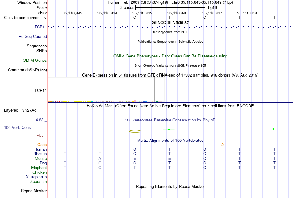Image resolution: width=293 pixels, height=198 pixels.
Task: Click the OMIM Gene Phenotypes track title
Action: pyautogui.click(x=171, y=56)
